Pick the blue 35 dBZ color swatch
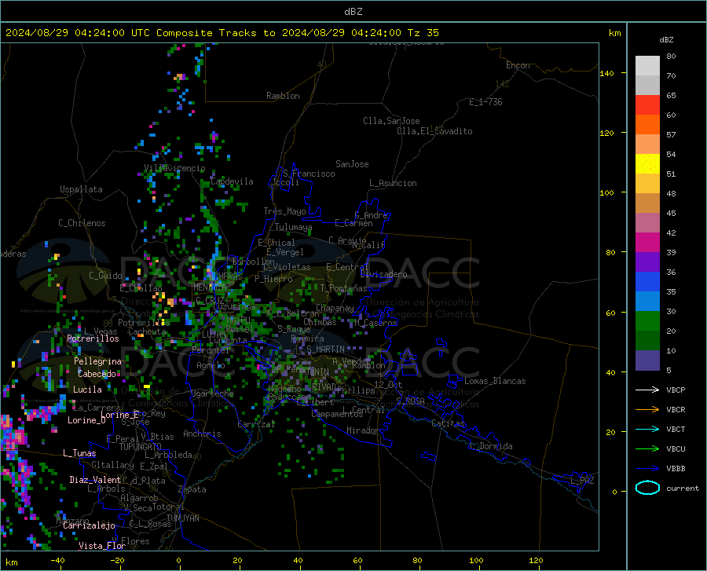 [x=647, y=282]
